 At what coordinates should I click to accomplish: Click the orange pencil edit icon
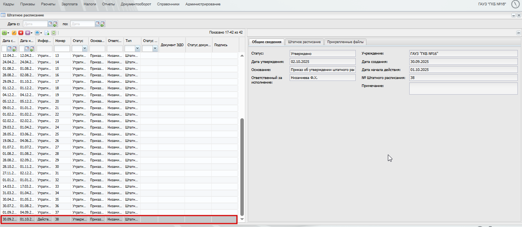(x=14, y=33)
